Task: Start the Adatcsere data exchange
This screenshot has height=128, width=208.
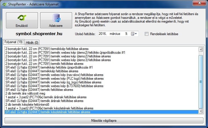Action: 56,20
